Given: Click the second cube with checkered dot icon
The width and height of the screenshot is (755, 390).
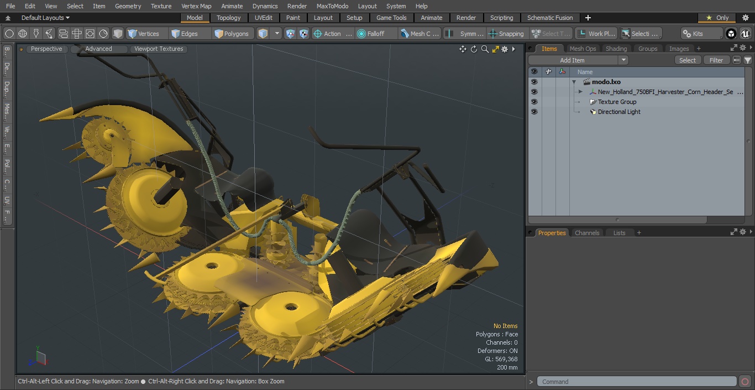Looking at the screenshot, I should tap(304, 34).
